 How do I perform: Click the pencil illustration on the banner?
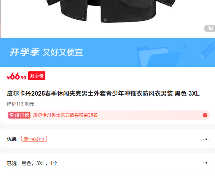208,51
